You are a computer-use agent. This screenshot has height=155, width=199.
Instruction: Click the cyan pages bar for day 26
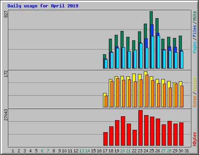(159, 52)
